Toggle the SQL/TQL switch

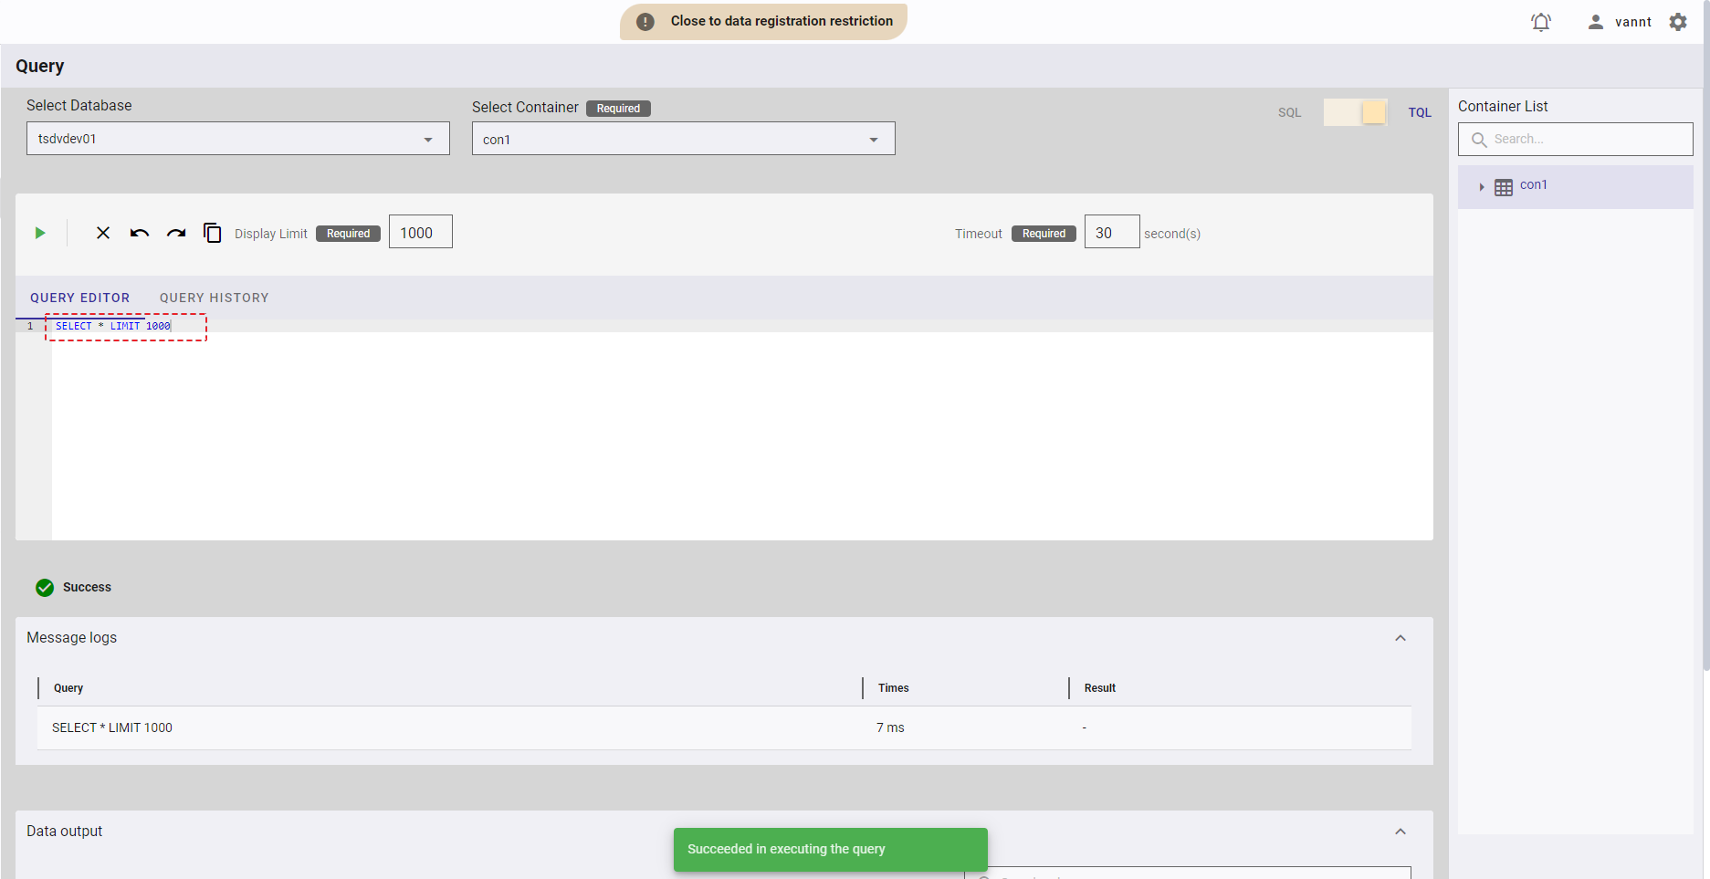pos(1355,112)
